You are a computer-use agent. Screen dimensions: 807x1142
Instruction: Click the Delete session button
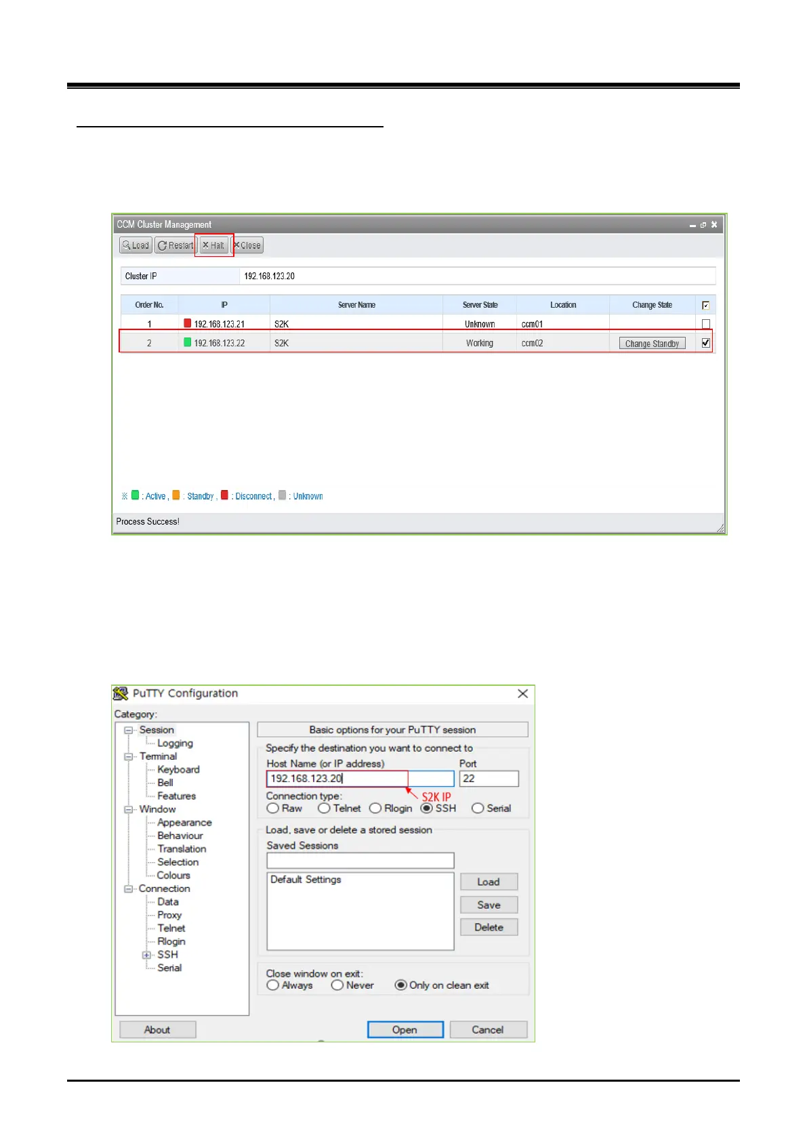pyautogui.click(x=489, y=927)
